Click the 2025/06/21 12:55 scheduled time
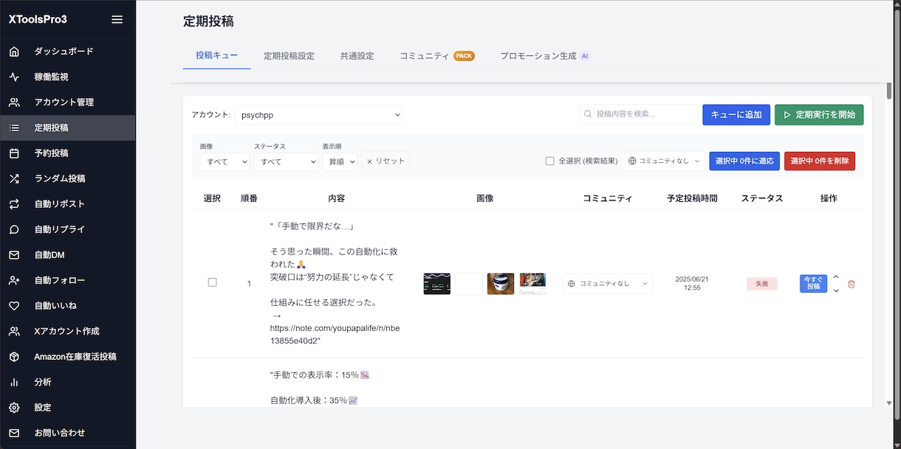 692,284
